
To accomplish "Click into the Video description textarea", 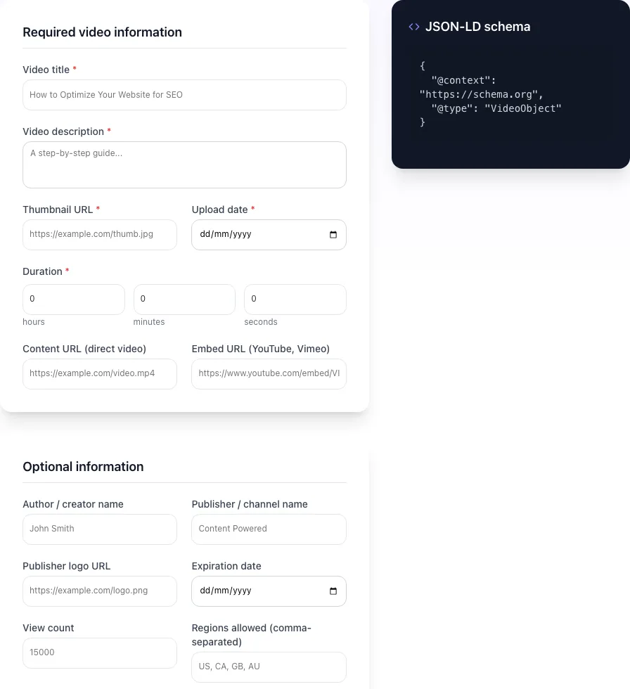I will [184, 165].
